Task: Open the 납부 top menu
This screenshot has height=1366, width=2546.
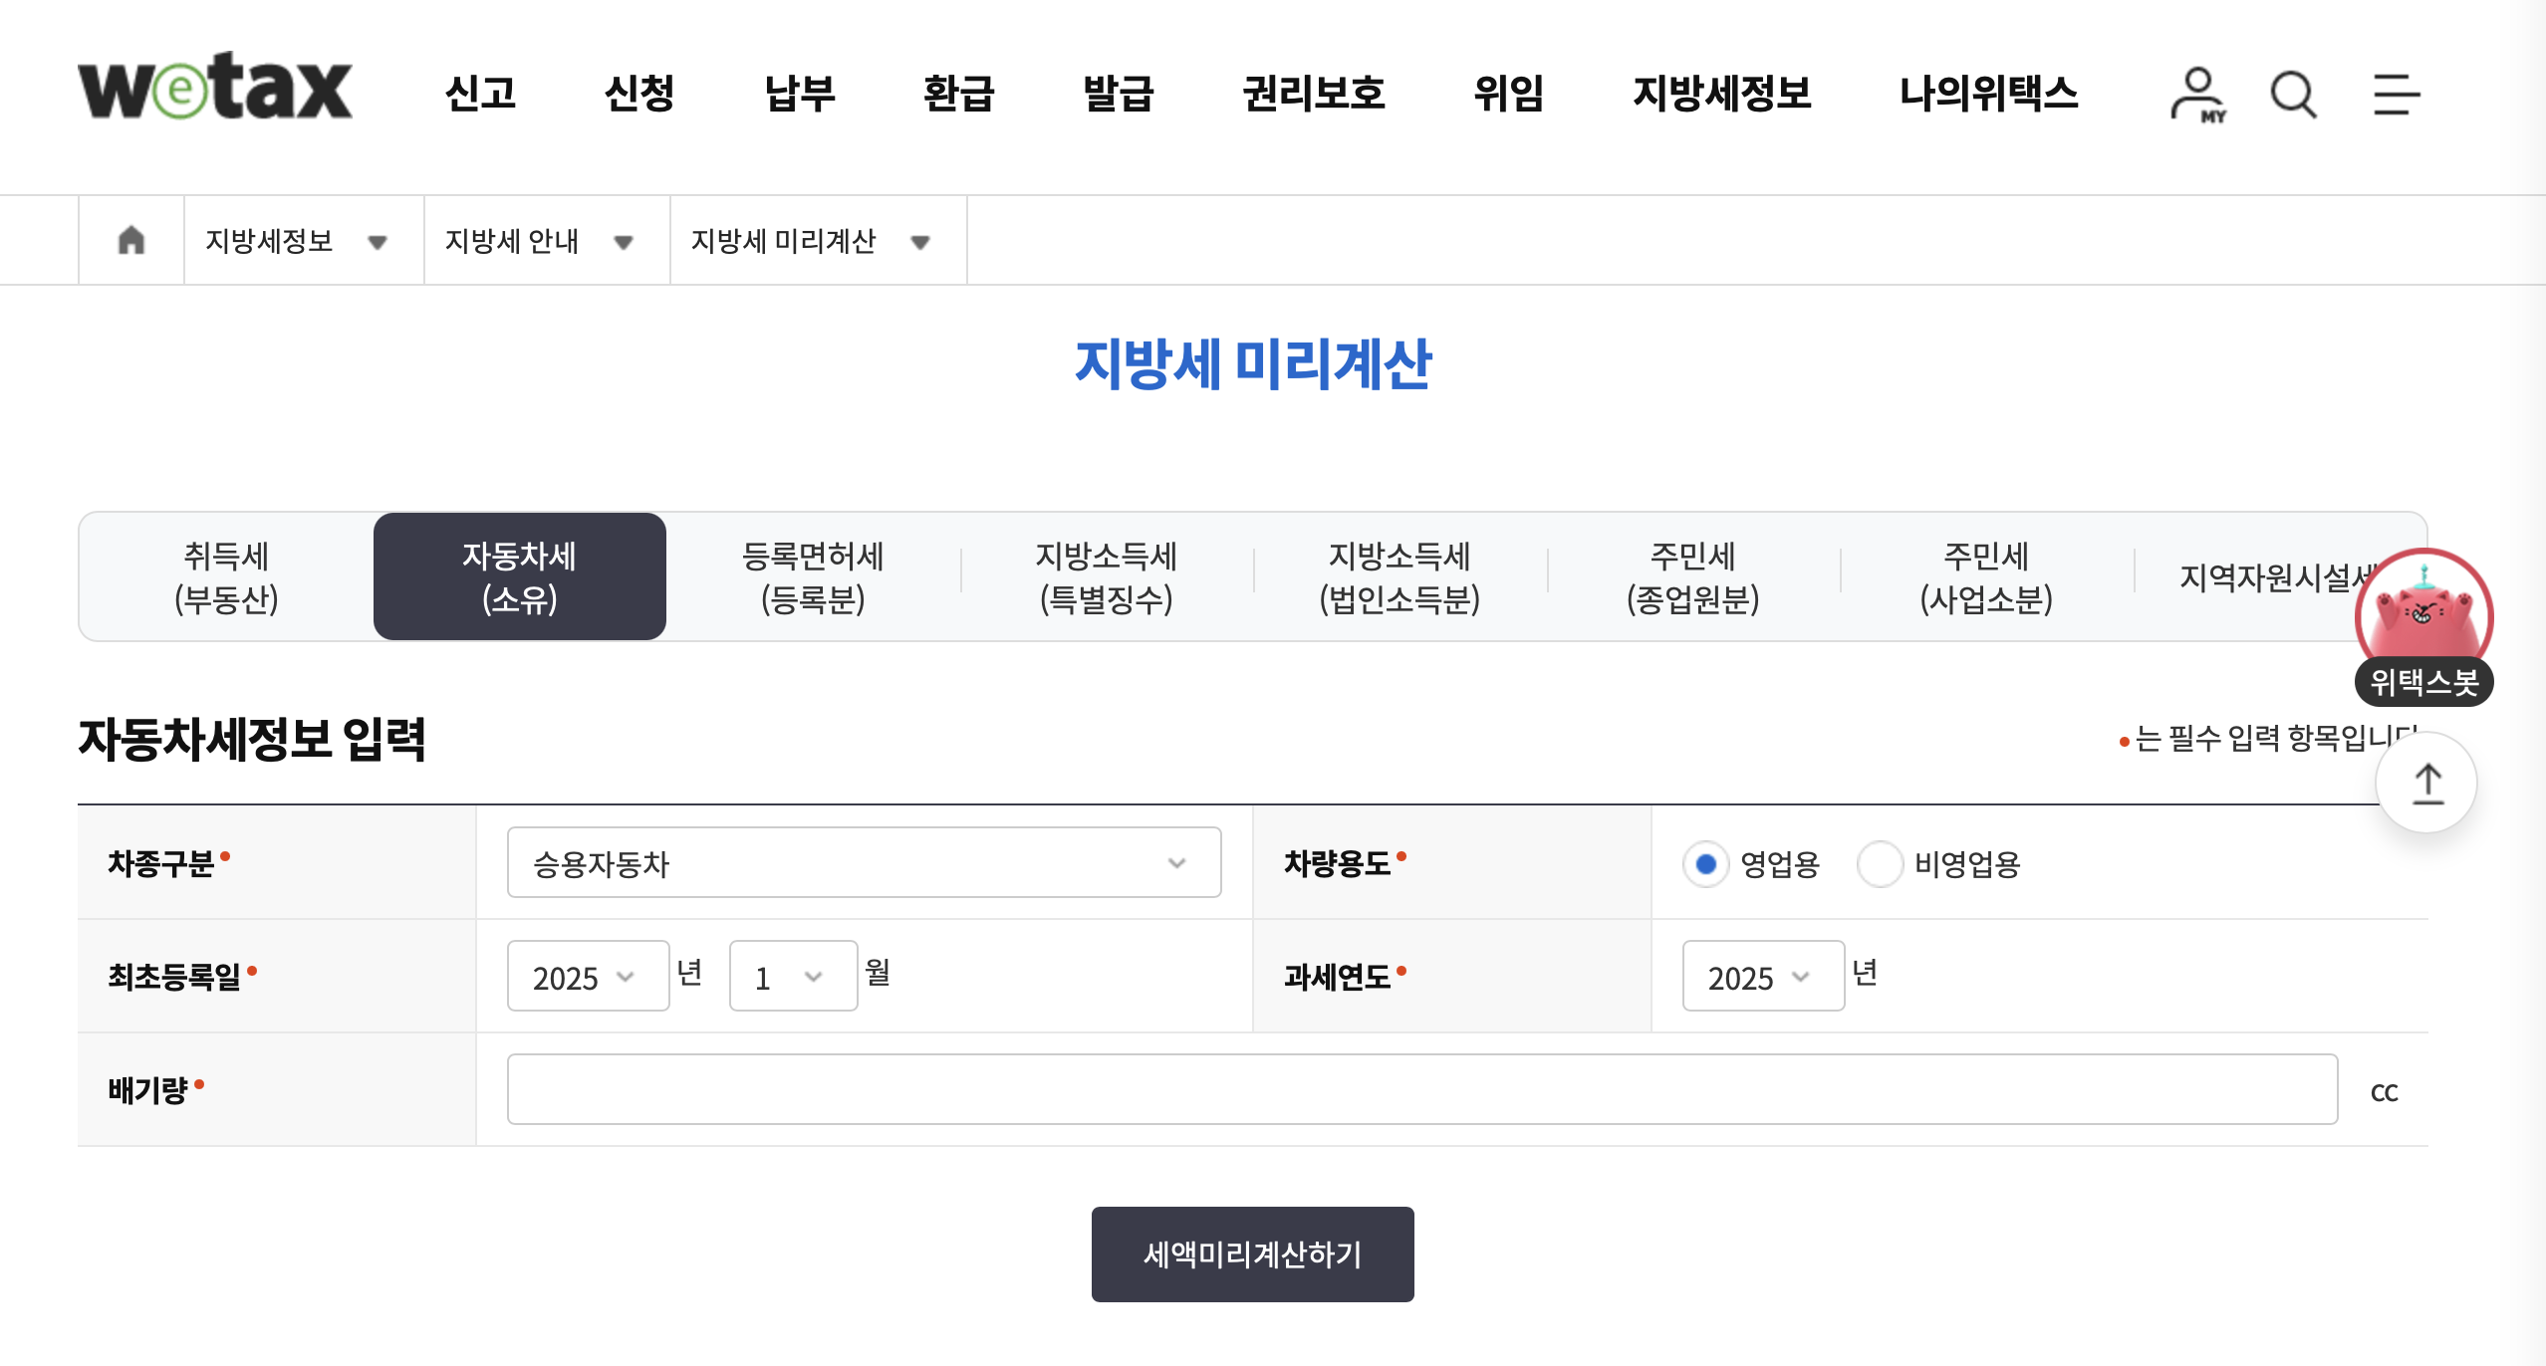Action: pyautogui.click(x=799, y=94)
